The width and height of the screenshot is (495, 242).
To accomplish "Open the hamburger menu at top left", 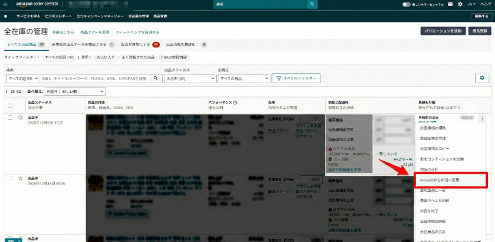I will coord(5,4).
